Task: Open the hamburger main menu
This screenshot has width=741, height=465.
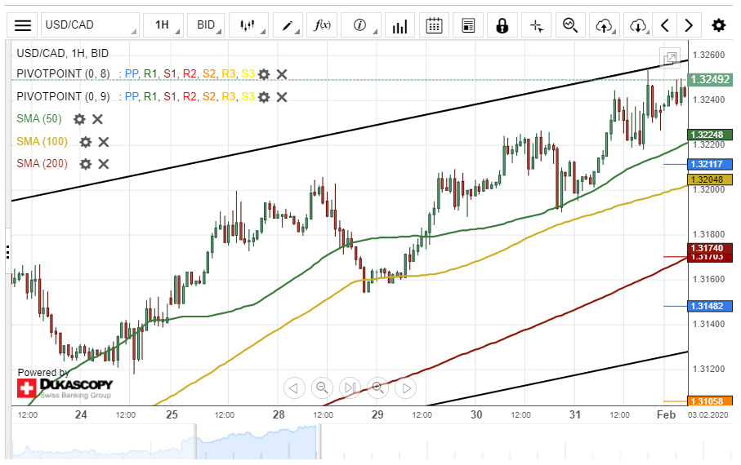Action: [x=22, y=25]
